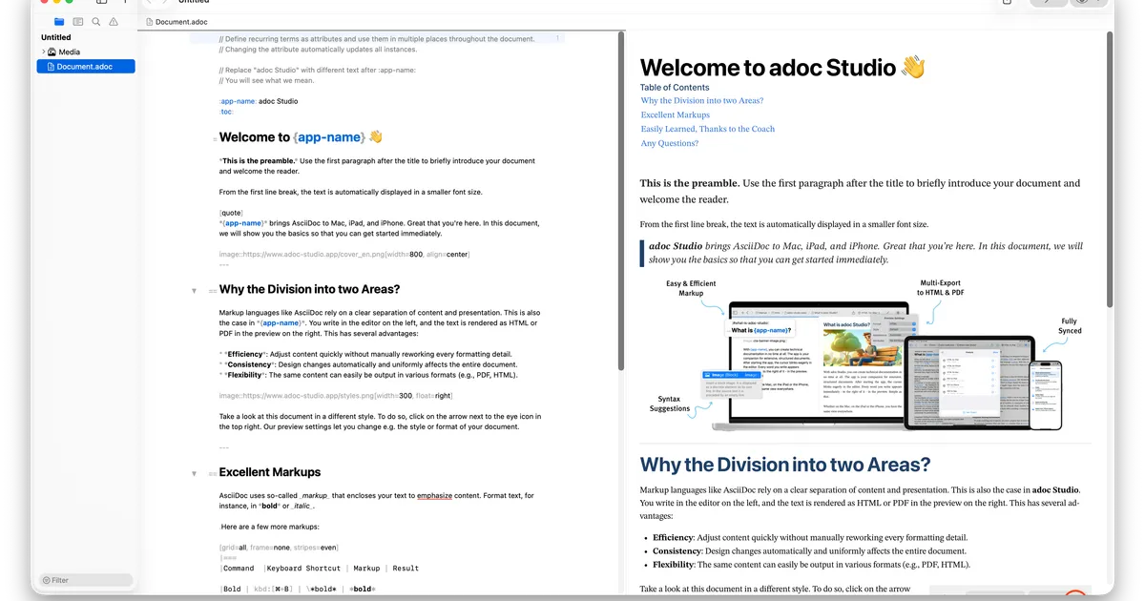Screen dimensions: 1145x601
Task: Click the 'Why the Division into two Areas?' editor heading
Action: point(309,290)
